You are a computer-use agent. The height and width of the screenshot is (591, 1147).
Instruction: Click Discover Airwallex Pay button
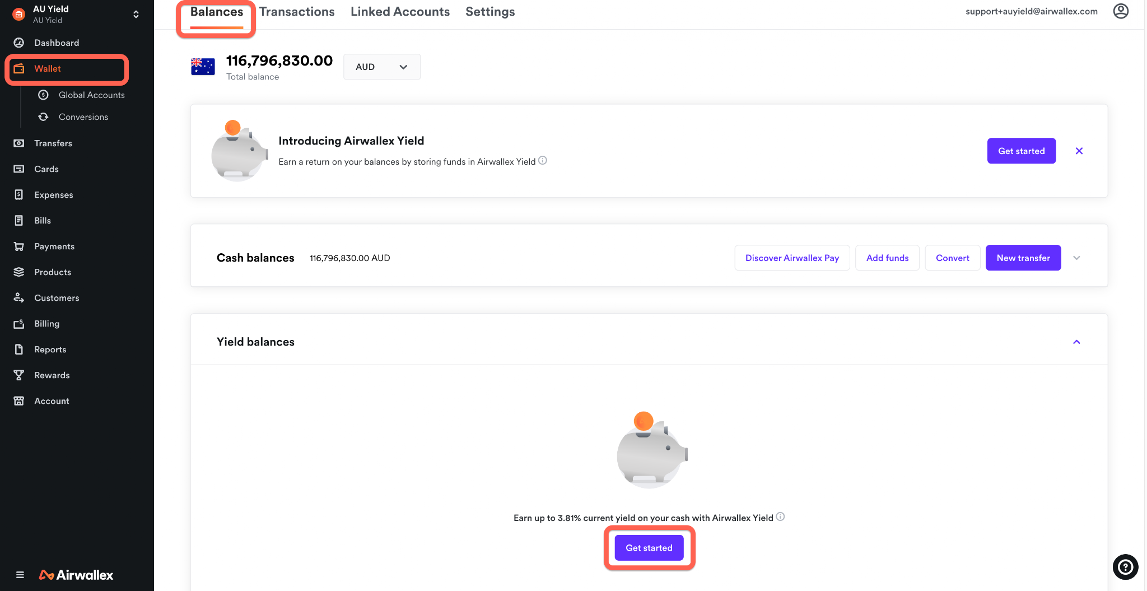(792, 258)
